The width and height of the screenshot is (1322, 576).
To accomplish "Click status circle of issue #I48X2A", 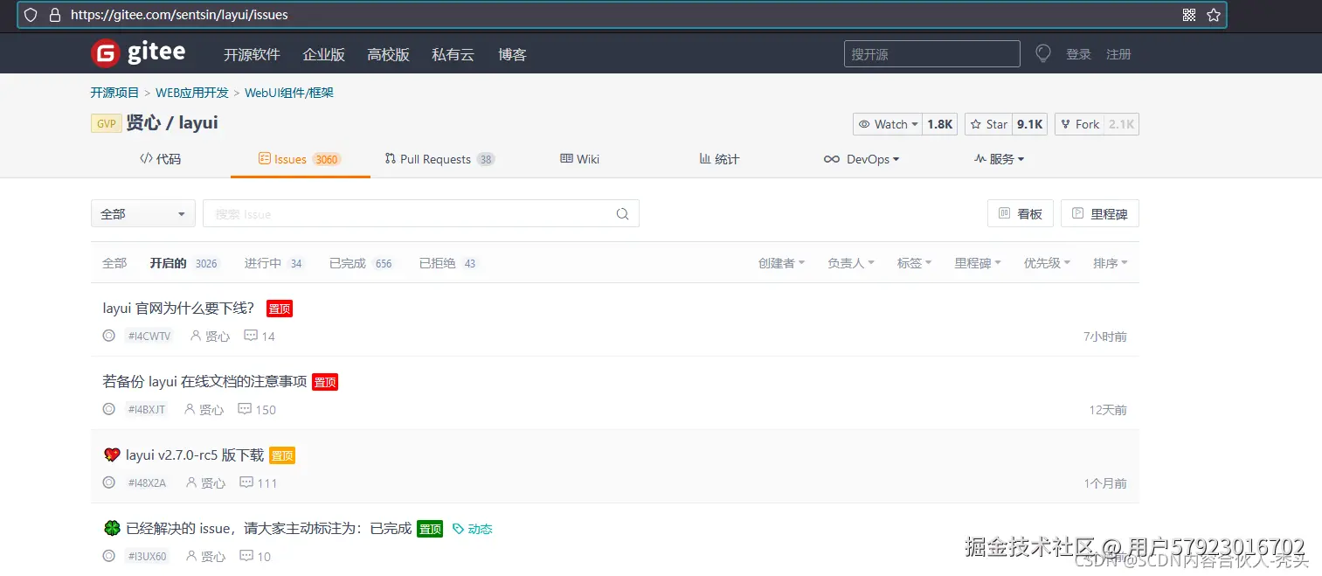I will [x=109, y=482].
